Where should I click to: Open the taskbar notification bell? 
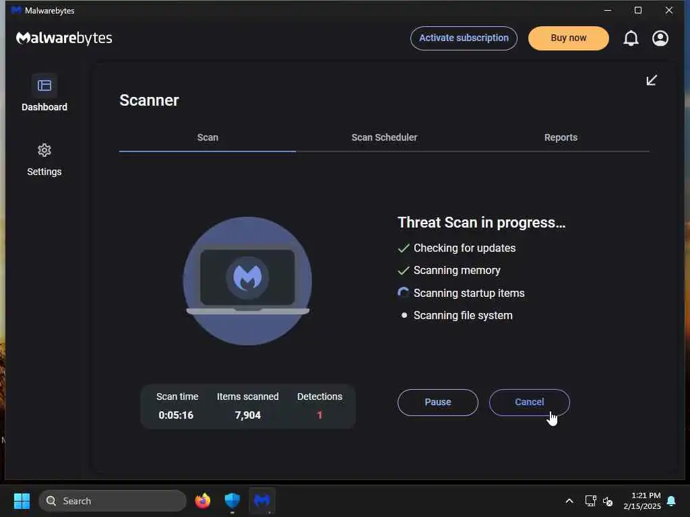pos(672,501)
